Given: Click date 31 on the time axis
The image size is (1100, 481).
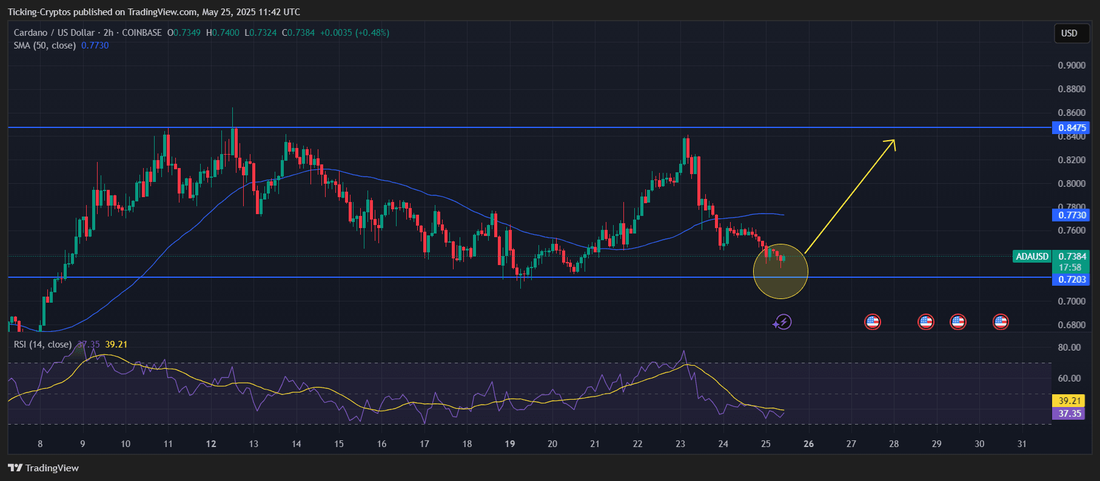Looking at the screenshot, I should coord(1022,444).
